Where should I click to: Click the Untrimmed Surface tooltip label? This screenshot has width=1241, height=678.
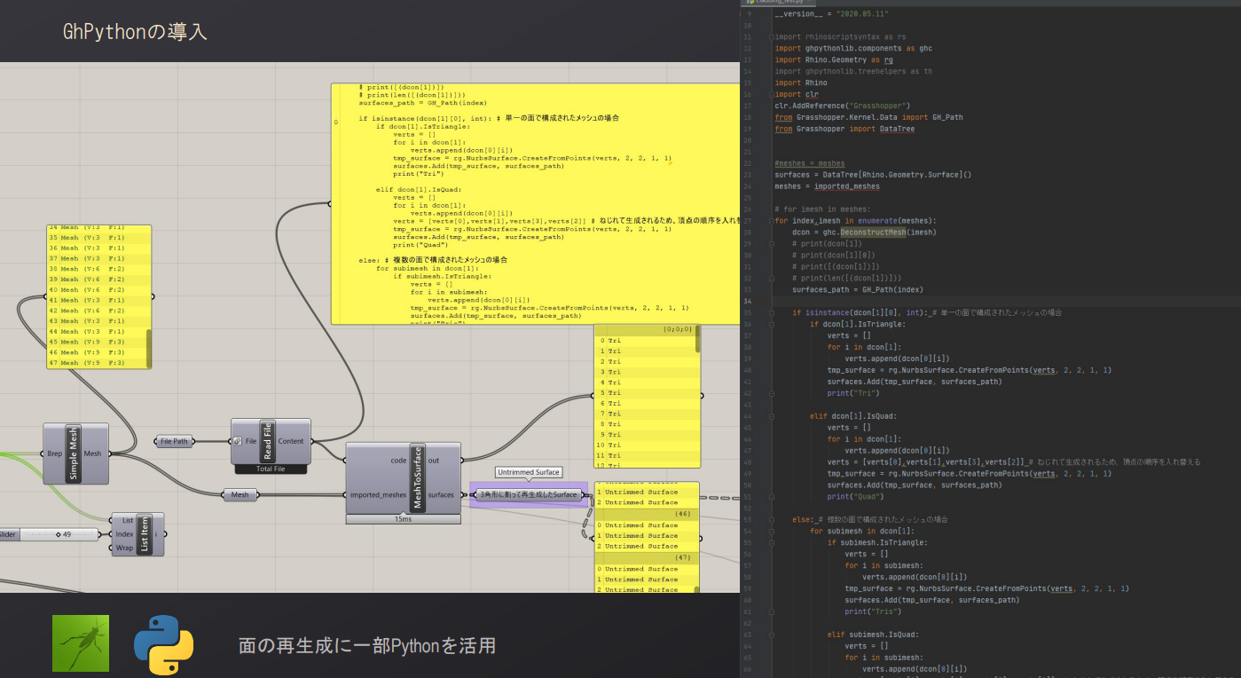529,472
